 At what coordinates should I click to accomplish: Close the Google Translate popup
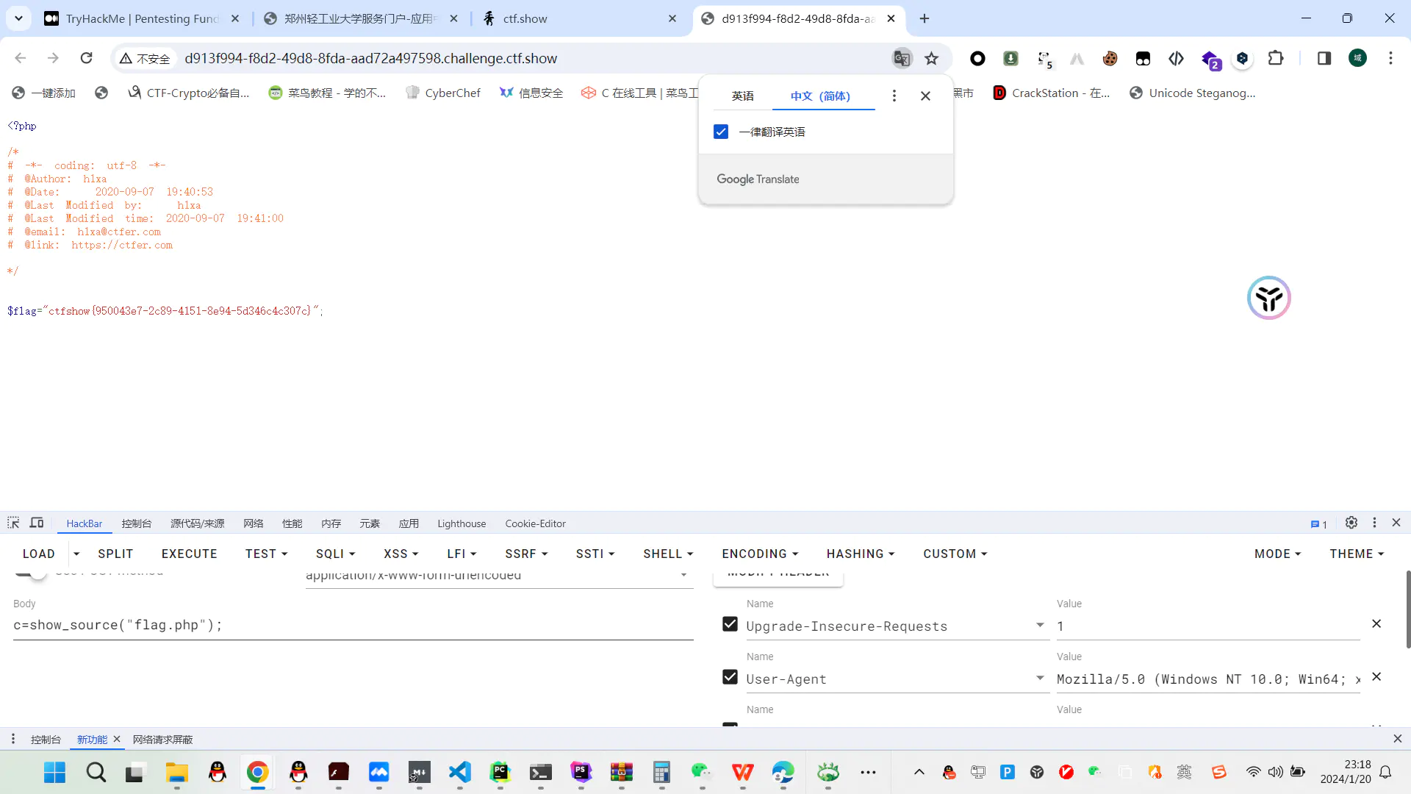[926, 96]
